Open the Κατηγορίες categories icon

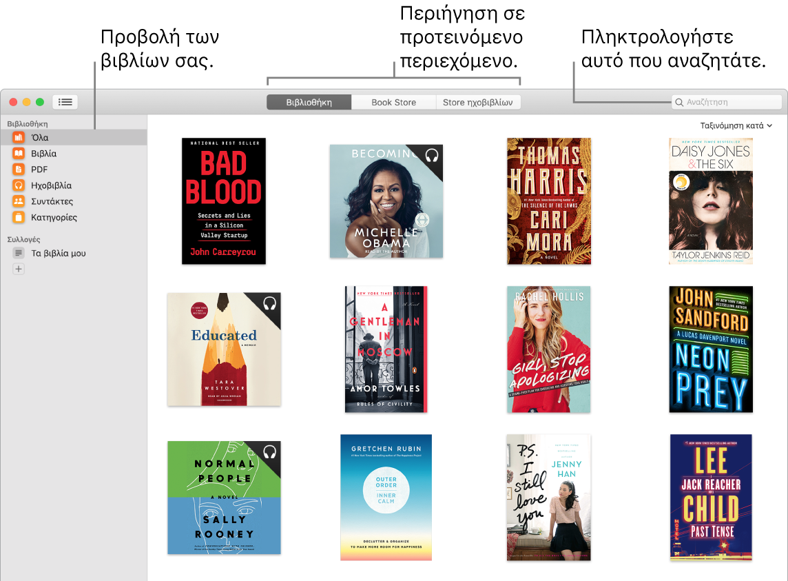click(x=19, y=217)
